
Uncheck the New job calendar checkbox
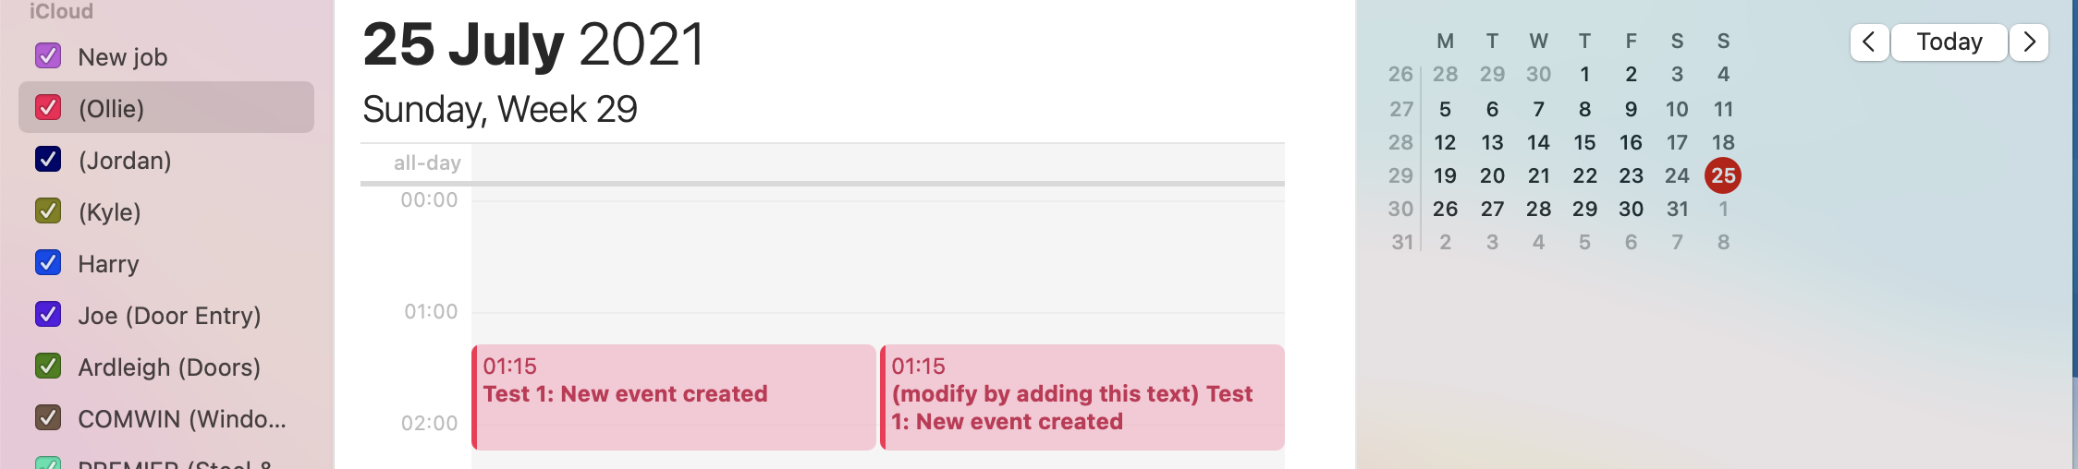[48, 56]
